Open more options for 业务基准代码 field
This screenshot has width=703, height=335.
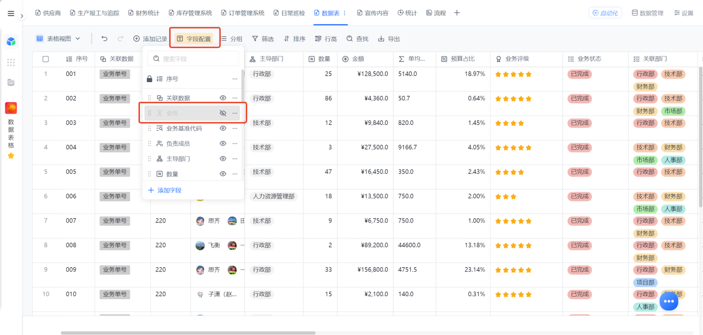(x=235, y=129)
